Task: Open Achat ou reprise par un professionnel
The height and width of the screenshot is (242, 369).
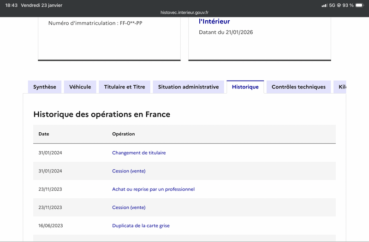Action: point(153,189)
